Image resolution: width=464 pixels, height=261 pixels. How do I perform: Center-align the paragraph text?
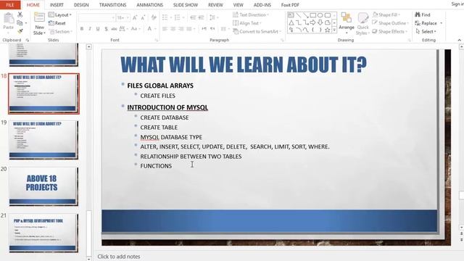coord(173,29)
